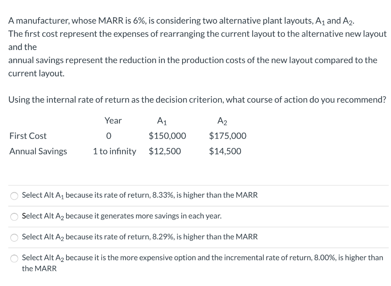Click the A2 column header
Image resolution: width=391 pixels, height=286 pixels.
(223, 120)
